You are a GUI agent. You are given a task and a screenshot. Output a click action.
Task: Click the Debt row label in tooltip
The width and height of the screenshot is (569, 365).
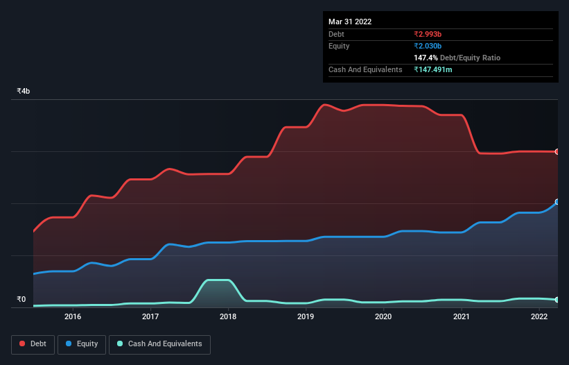coord(336,34)
